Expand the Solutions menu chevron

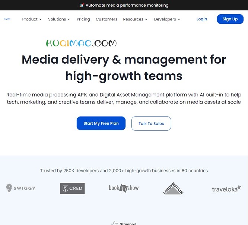click(x=69, y=19)
